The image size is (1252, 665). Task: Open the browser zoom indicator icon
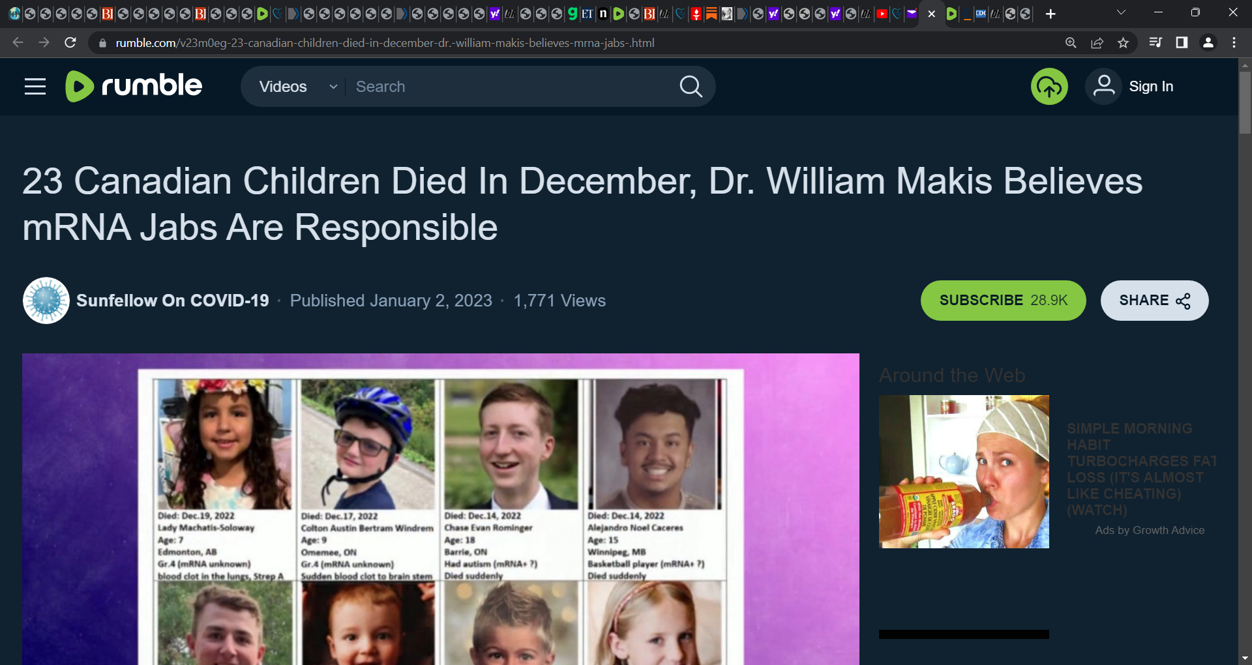tap(1071, 43)
